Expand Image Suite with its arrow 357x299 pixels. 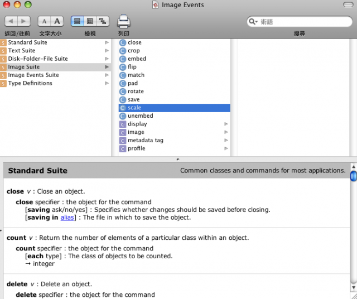(107, 67)
